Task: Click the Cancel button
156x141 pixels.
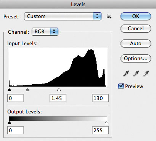Action: pos(136,28)
